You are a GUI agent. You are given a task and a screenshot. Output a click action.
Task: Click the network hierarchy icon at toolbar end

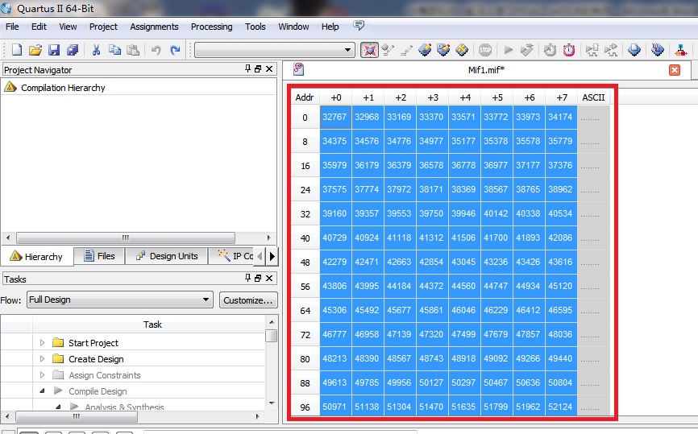pos(680,50)
